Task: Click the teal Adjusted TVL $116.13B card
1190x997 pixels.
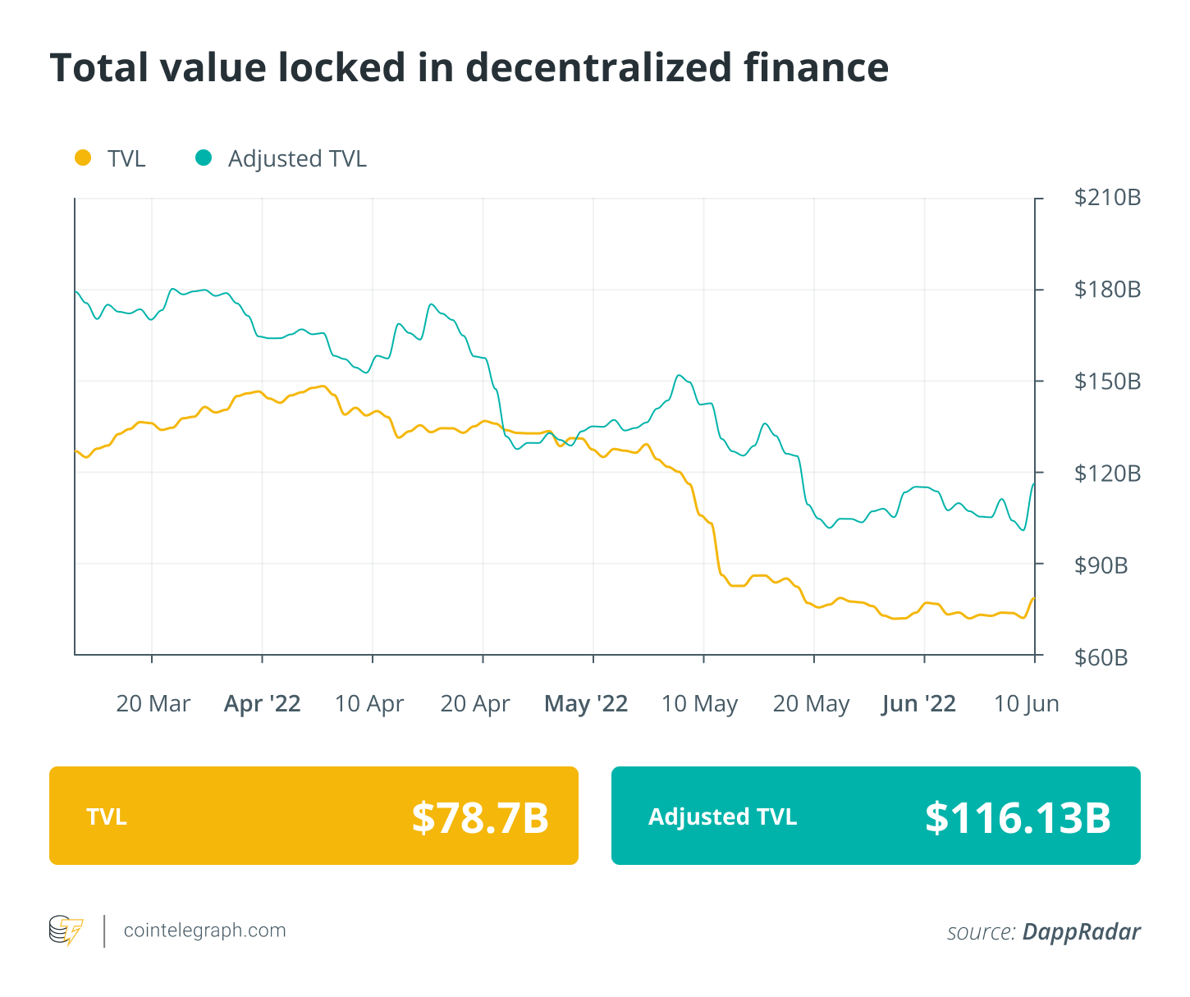Action: click(876, 816)
